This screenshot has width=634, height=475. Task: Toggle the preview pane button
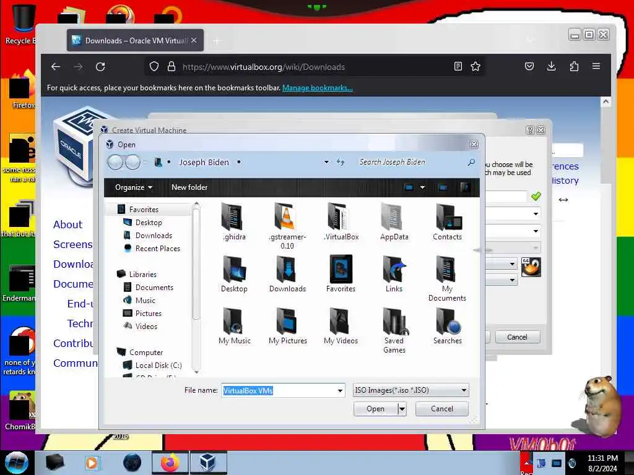click(443, 187)
